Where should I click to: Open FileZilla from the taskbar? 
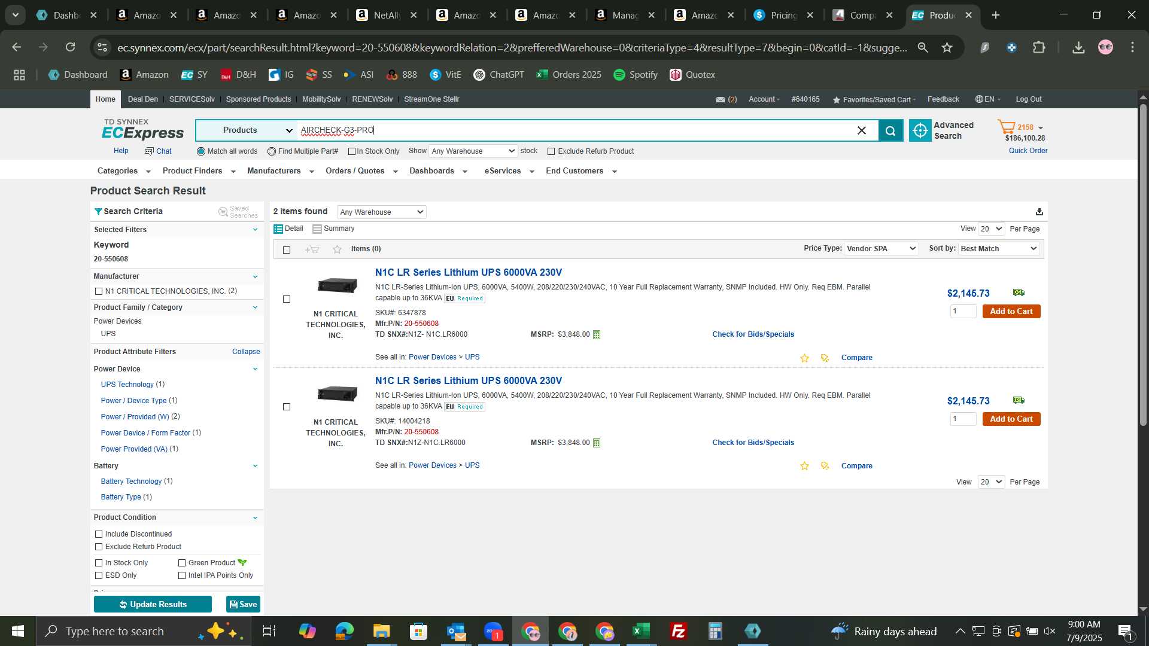coord(678,631)
